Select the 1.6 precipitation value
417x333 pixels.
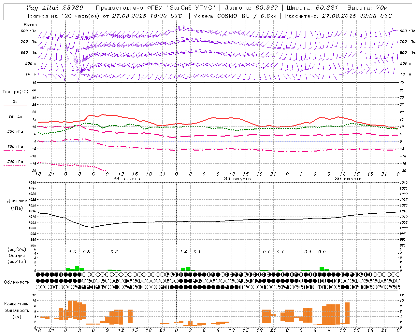pos(72,252)
